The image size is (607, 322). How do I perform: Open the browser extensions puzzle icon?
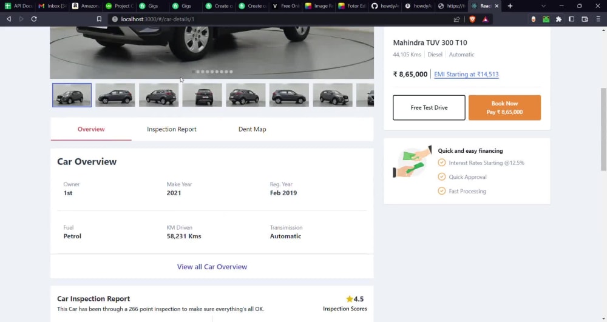point(558,19)
